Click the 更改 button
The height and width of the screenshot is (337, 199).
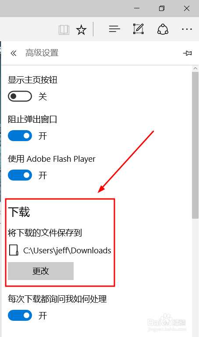[41, 271]
